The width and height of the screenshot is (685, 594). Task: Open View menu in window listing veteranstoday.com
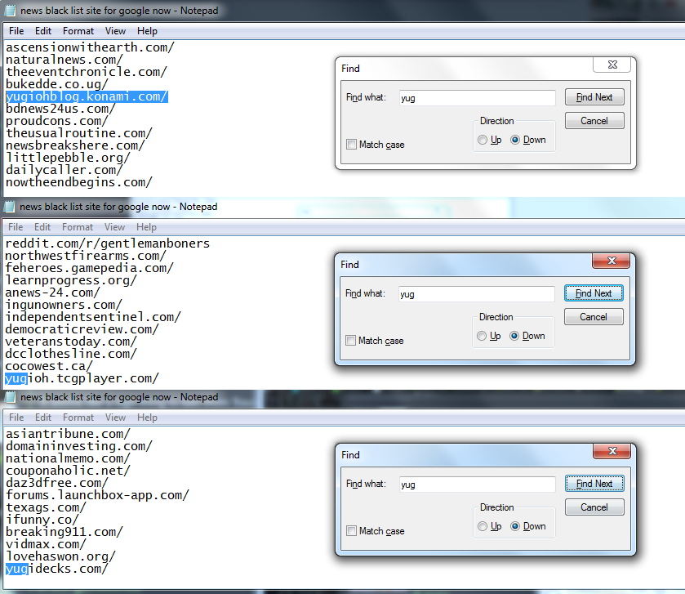(x=114, y=227)
